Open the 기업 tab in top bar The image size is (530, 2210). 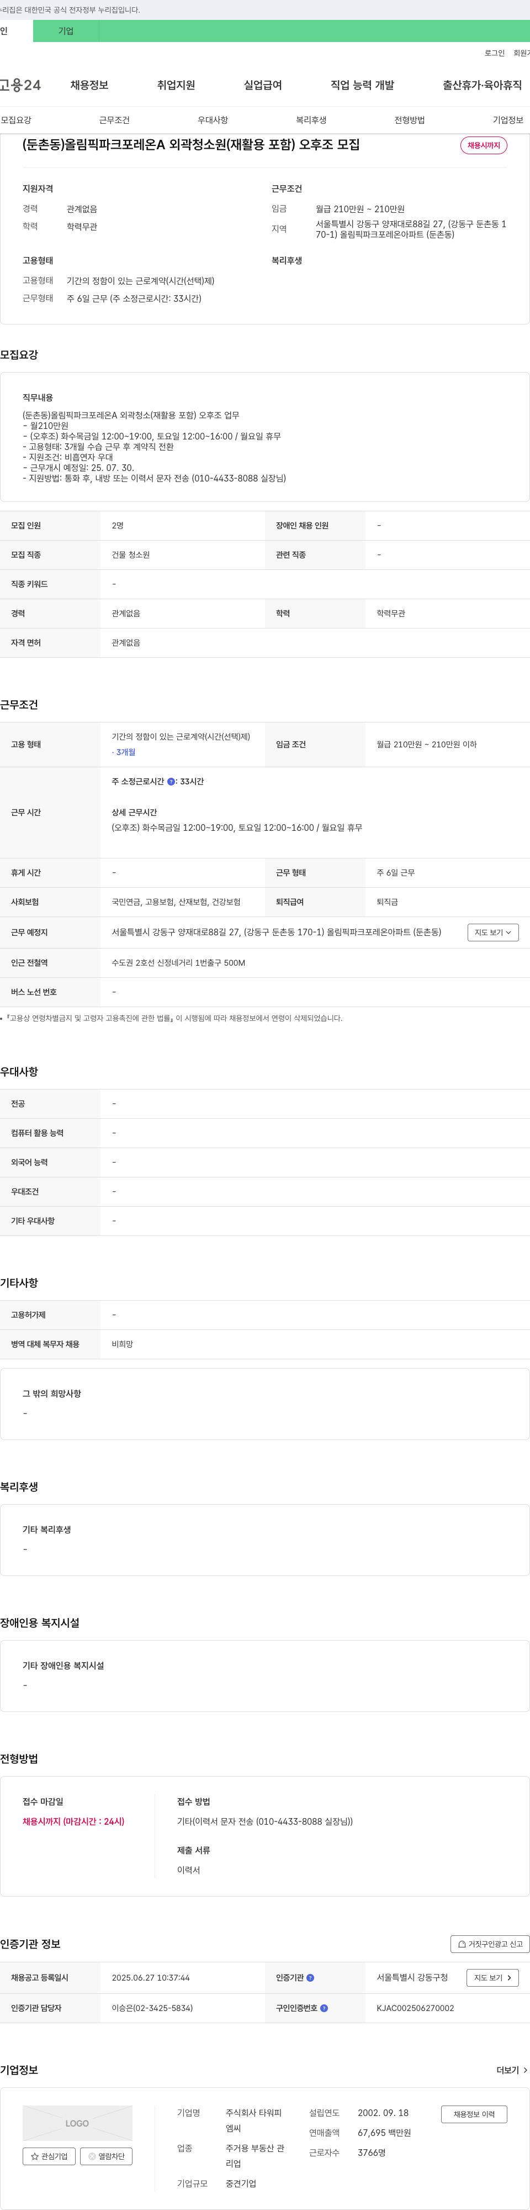pyautogui.click(x=66, y=31)
